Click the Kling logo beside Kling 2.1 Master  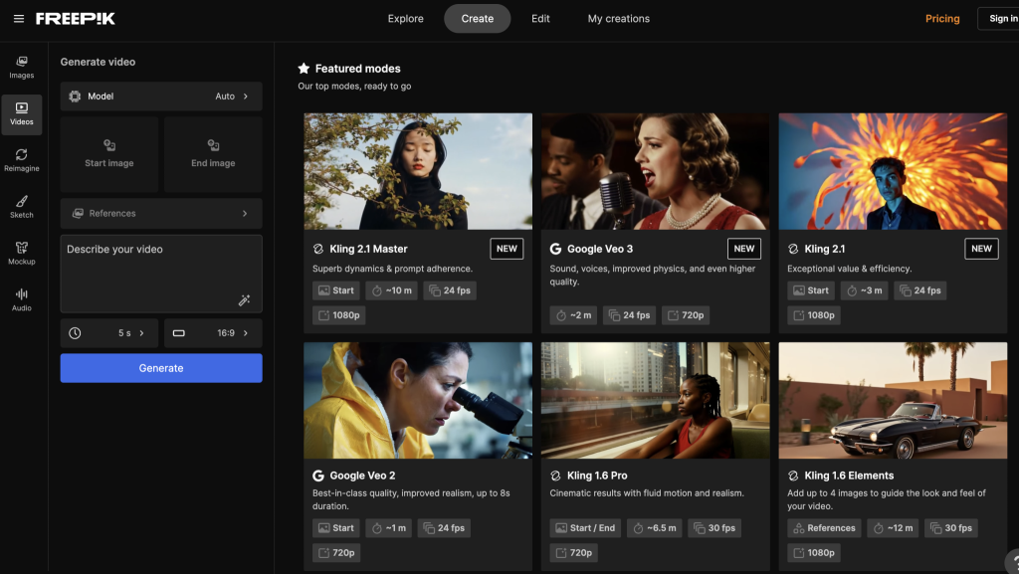pos(317,249)
